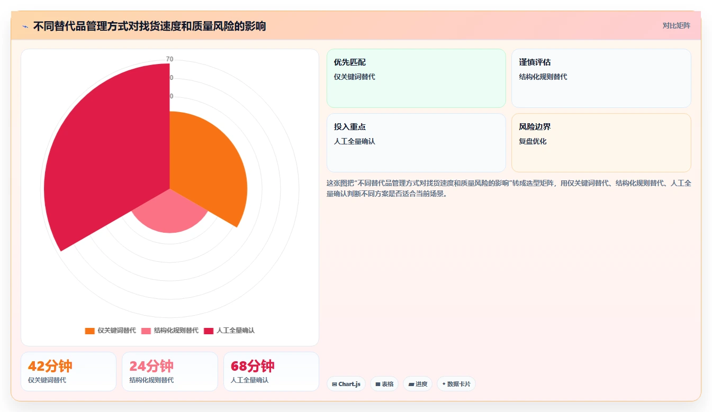Viewport: 712px width, 412px height.
Task: Open the 谨慎评估 matrix card
Action: (x=601, y=78)
